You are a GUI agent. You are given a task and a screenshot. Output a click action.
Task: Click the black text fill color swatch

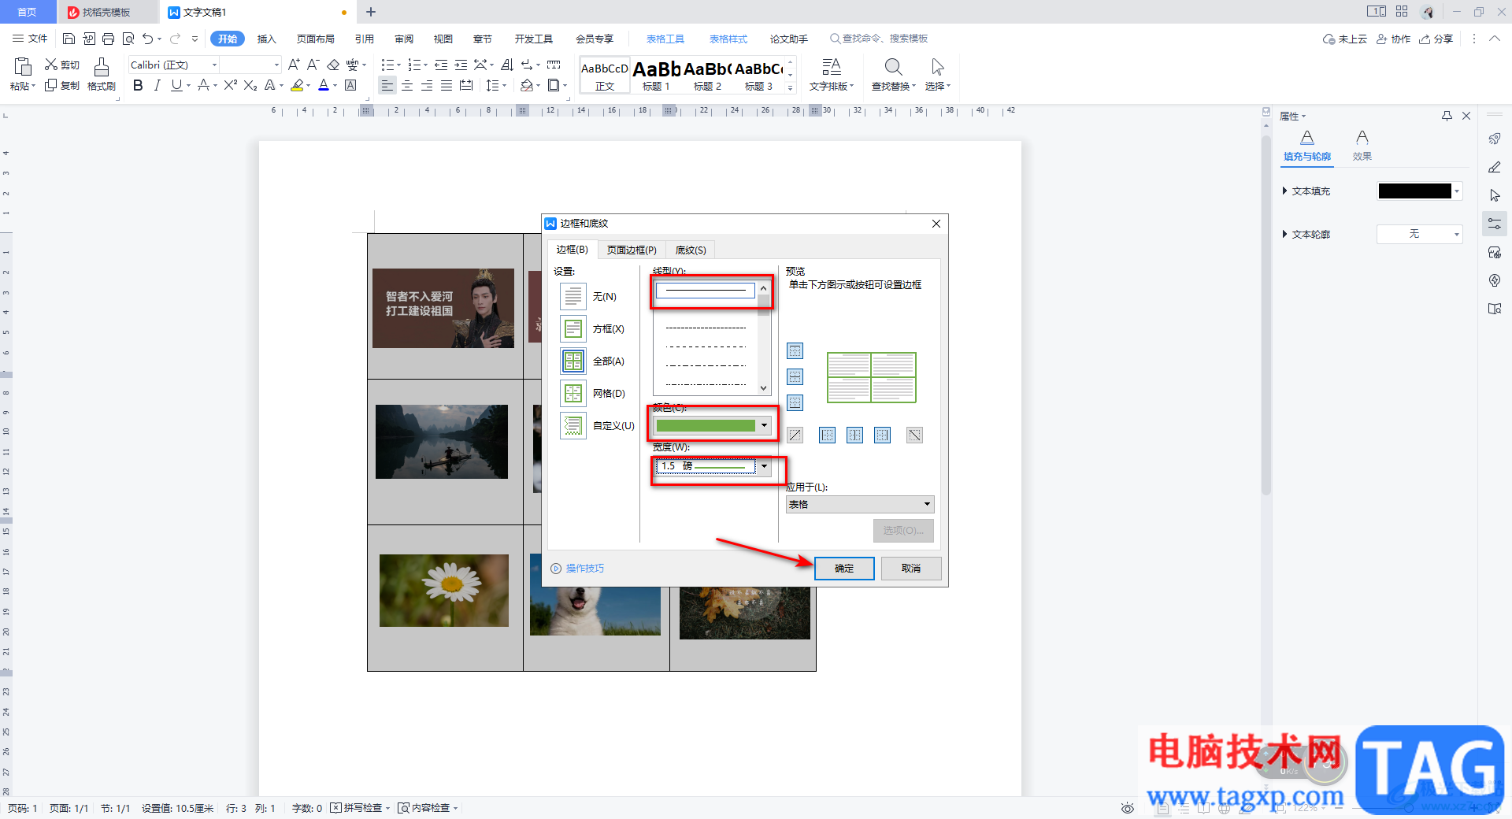click(1414, 191)
